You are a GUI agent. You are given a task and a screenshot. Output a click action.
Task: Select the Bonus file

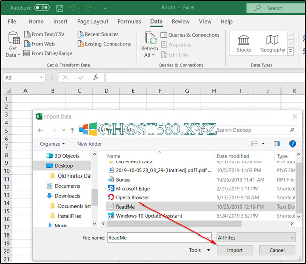pyautogui.click(x=123, y=180)
